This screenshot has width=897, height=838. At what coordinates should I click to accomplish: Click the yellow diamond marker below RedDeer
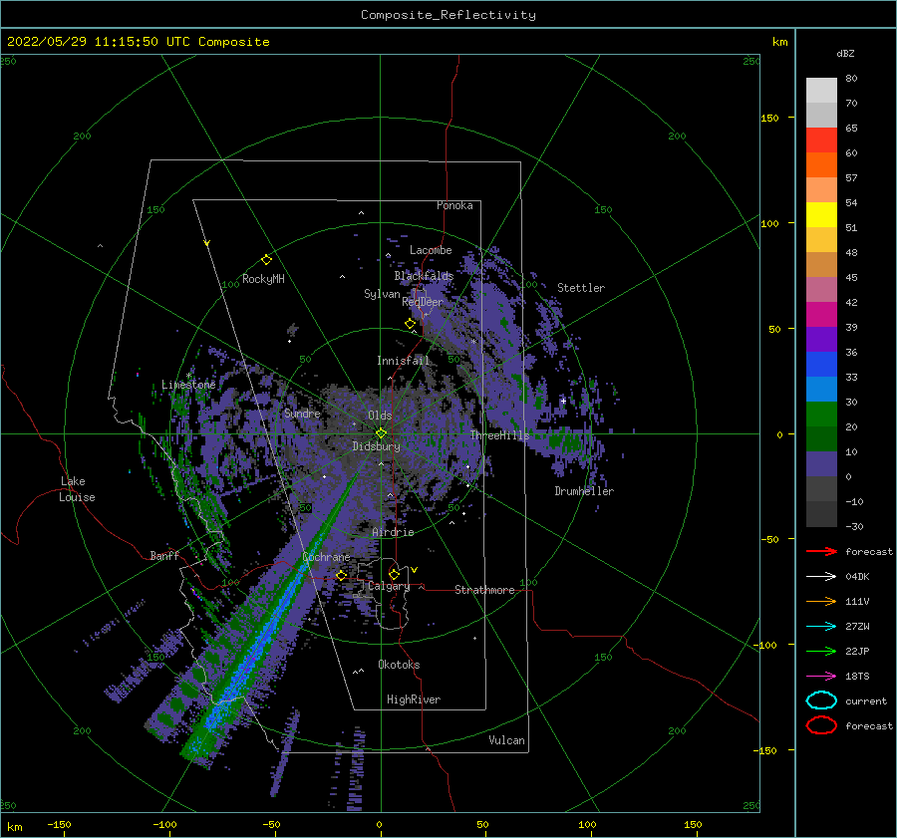tap(411, 324)
